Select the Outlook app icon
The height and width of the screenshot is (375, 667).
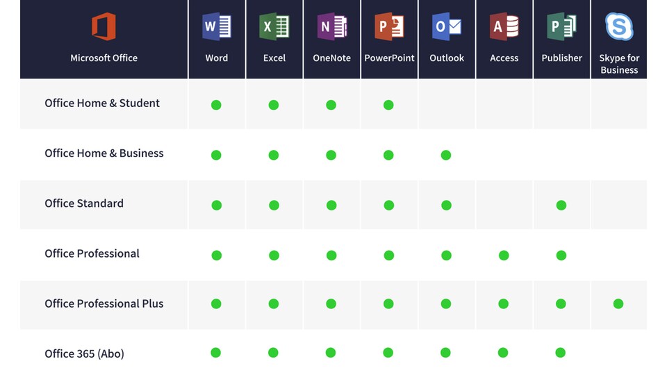click(447, 26)
